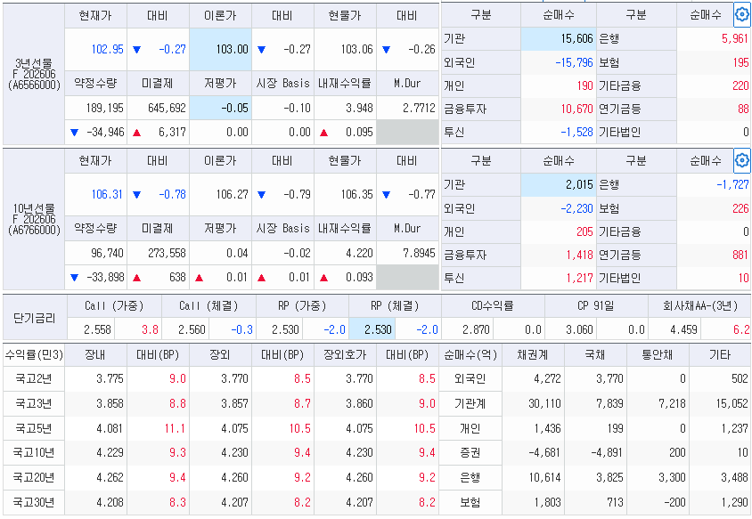
Task: Click Call (체결) rate 2.560
Action: tap(192, 329)
